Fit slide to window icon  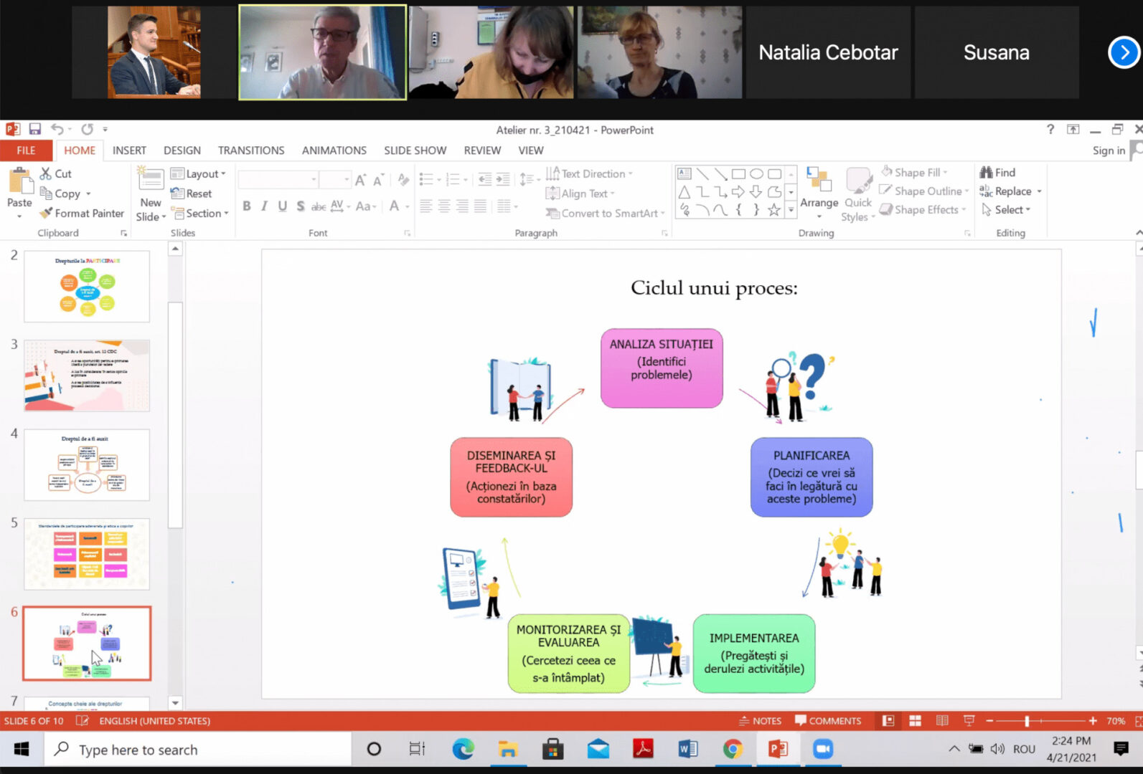1139,721
